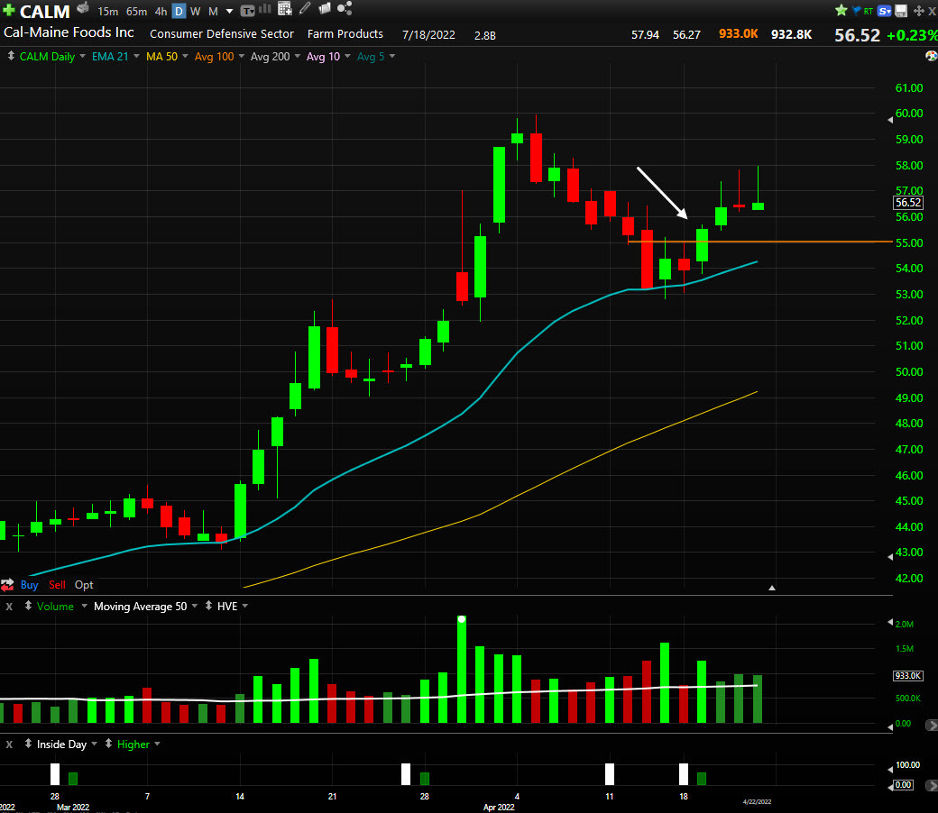The width and height of the screenshot is (938, 813).
Task: Click the green plus add-symbol icon
Action: [8, 10]
